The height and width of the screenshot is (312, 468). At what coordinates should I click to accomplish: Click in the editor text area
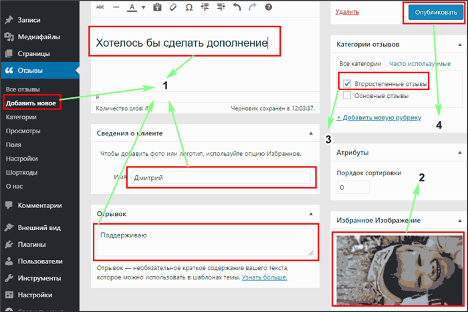tap(205, 55)
